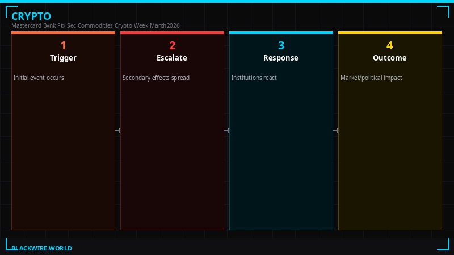Select the 'Institutions react' description
This screenshot has height=255, width=454.
click(x=254, y=78)
